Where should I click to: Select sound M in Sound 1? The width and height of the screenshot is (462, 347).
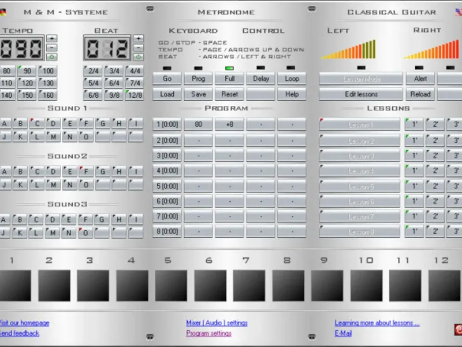point(53,136)
